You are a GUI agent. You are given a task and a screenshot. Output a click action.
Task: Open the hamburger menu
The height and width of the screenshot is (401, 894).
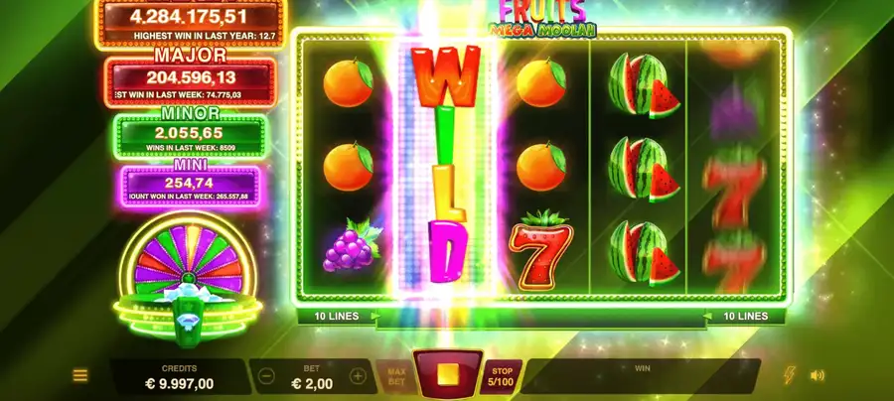(x=80, y=375)
